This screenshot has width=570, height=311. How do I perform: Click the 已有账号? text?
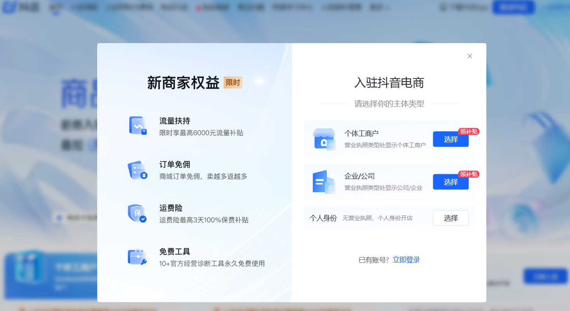click(374, 260)
